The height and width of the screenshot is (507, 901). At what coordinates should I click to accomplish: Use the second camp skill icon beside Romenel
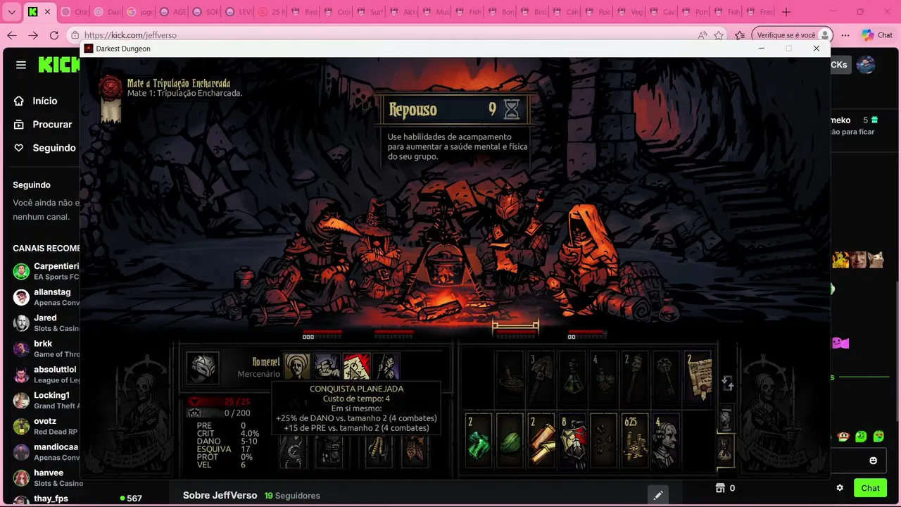click(x=327, y=367)
